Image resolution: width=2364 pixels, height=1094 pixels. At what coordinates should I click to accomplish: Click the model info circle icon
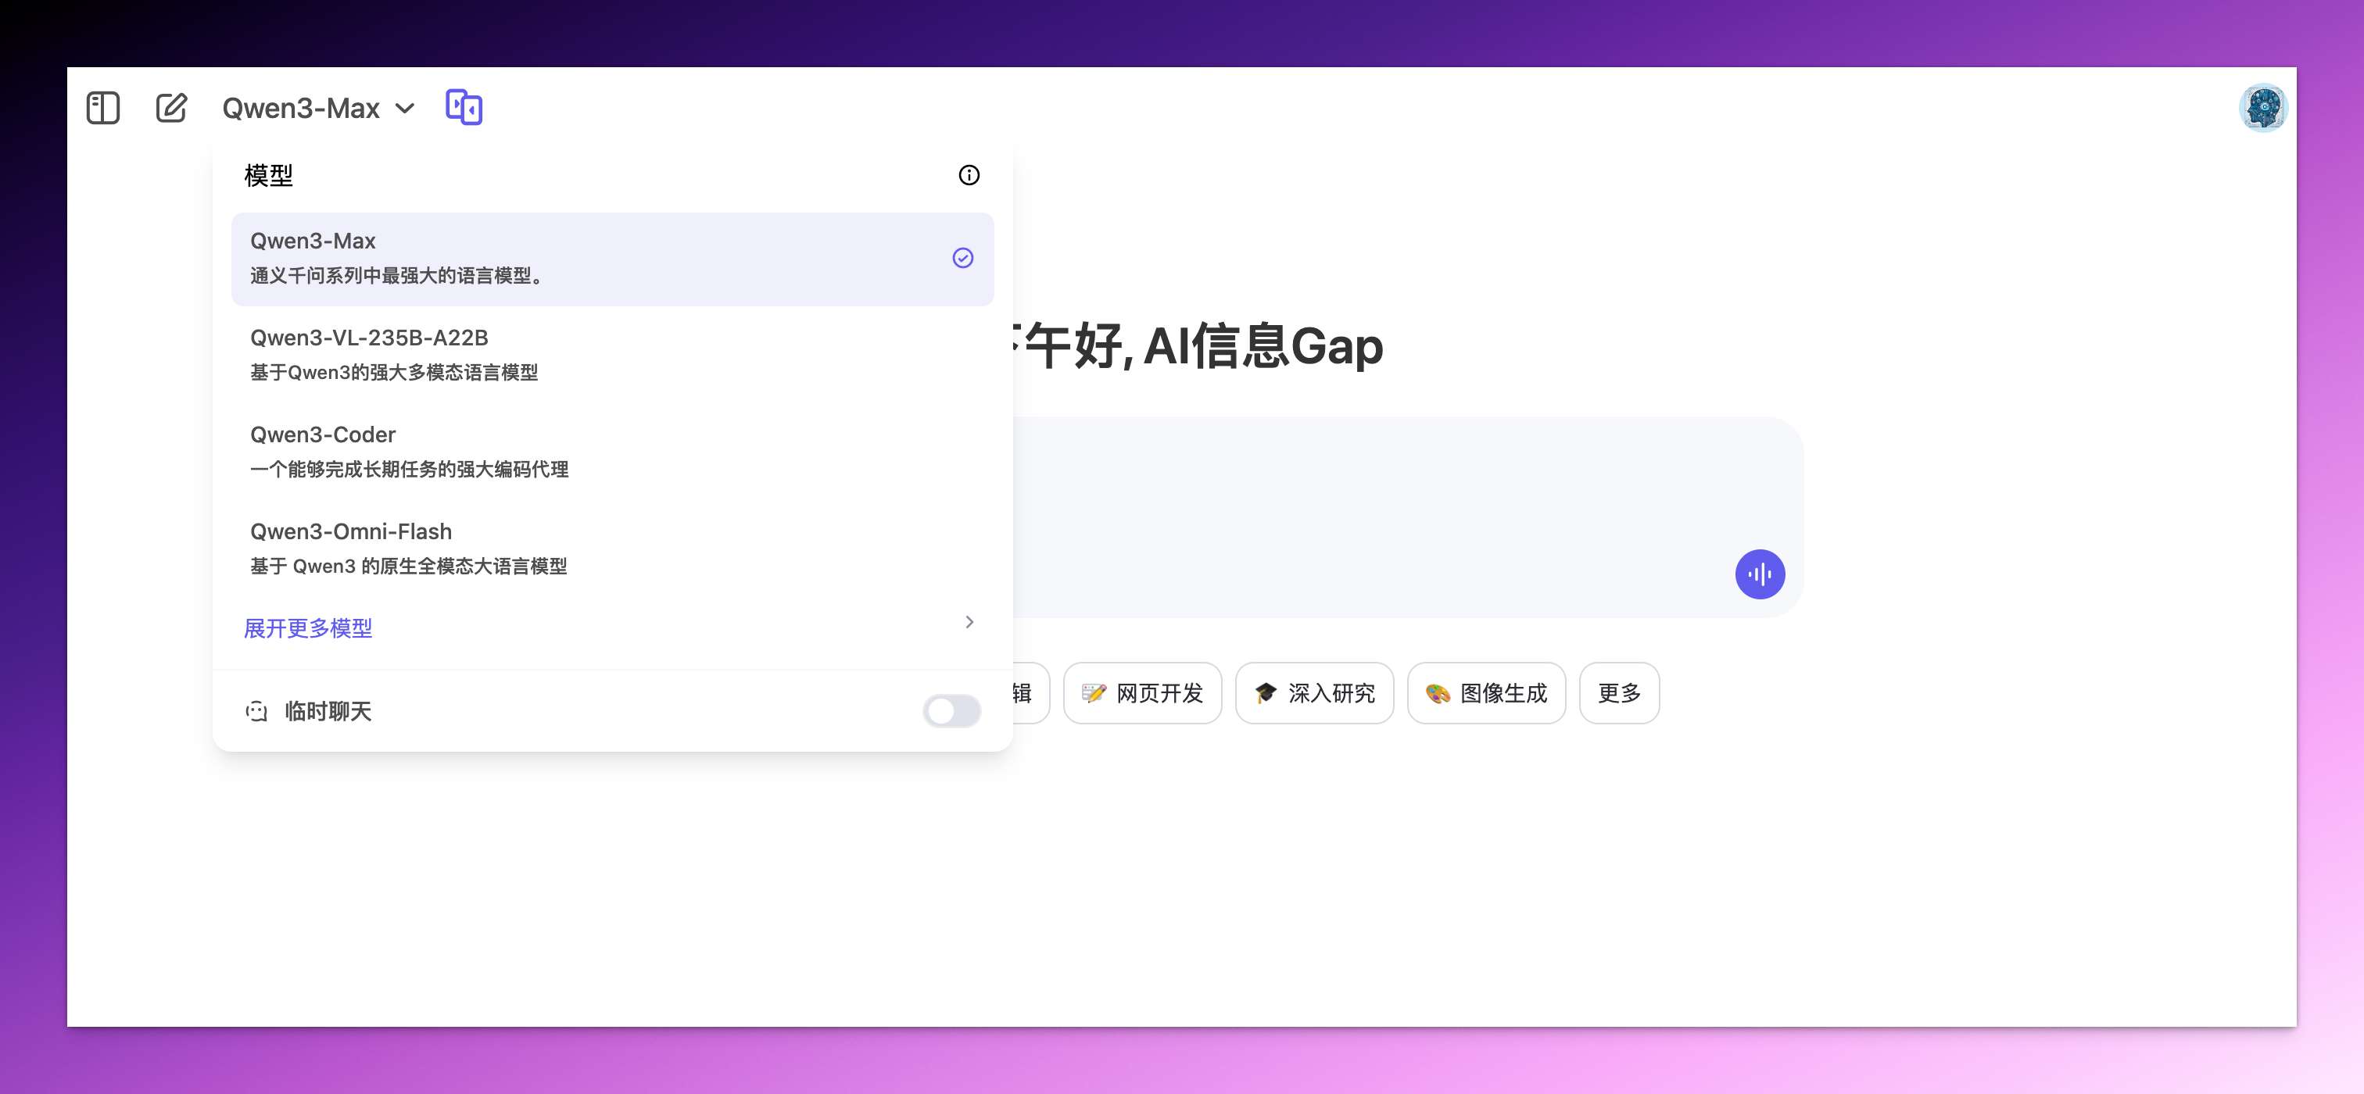coord(968,175)
